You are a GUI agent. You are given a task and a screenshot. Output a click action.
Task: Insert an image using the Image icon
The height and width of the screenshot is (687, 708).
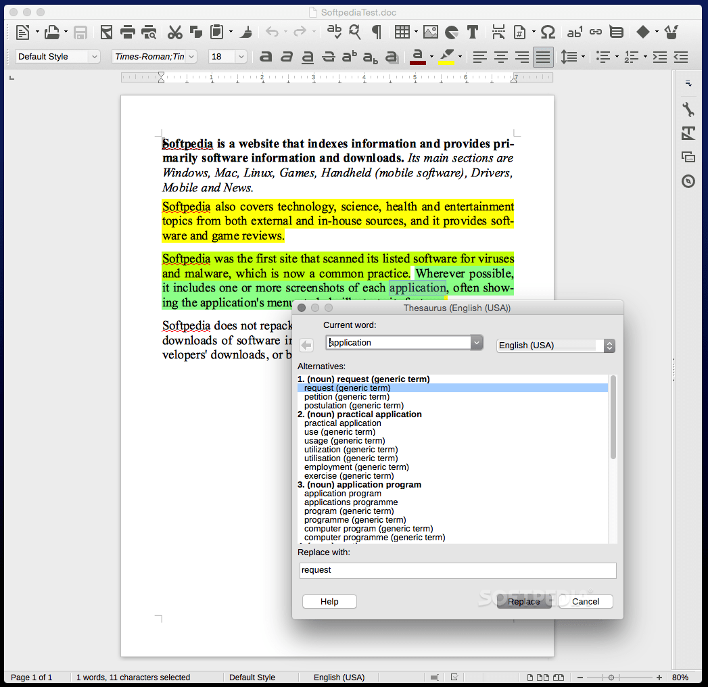430,32
